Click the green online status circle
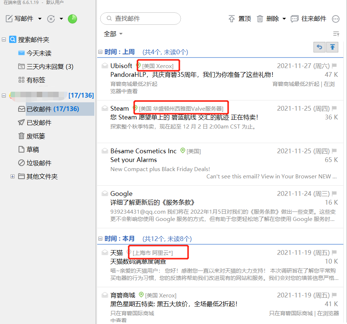Viewport: 347px width, 324px height. click(72, 19)
